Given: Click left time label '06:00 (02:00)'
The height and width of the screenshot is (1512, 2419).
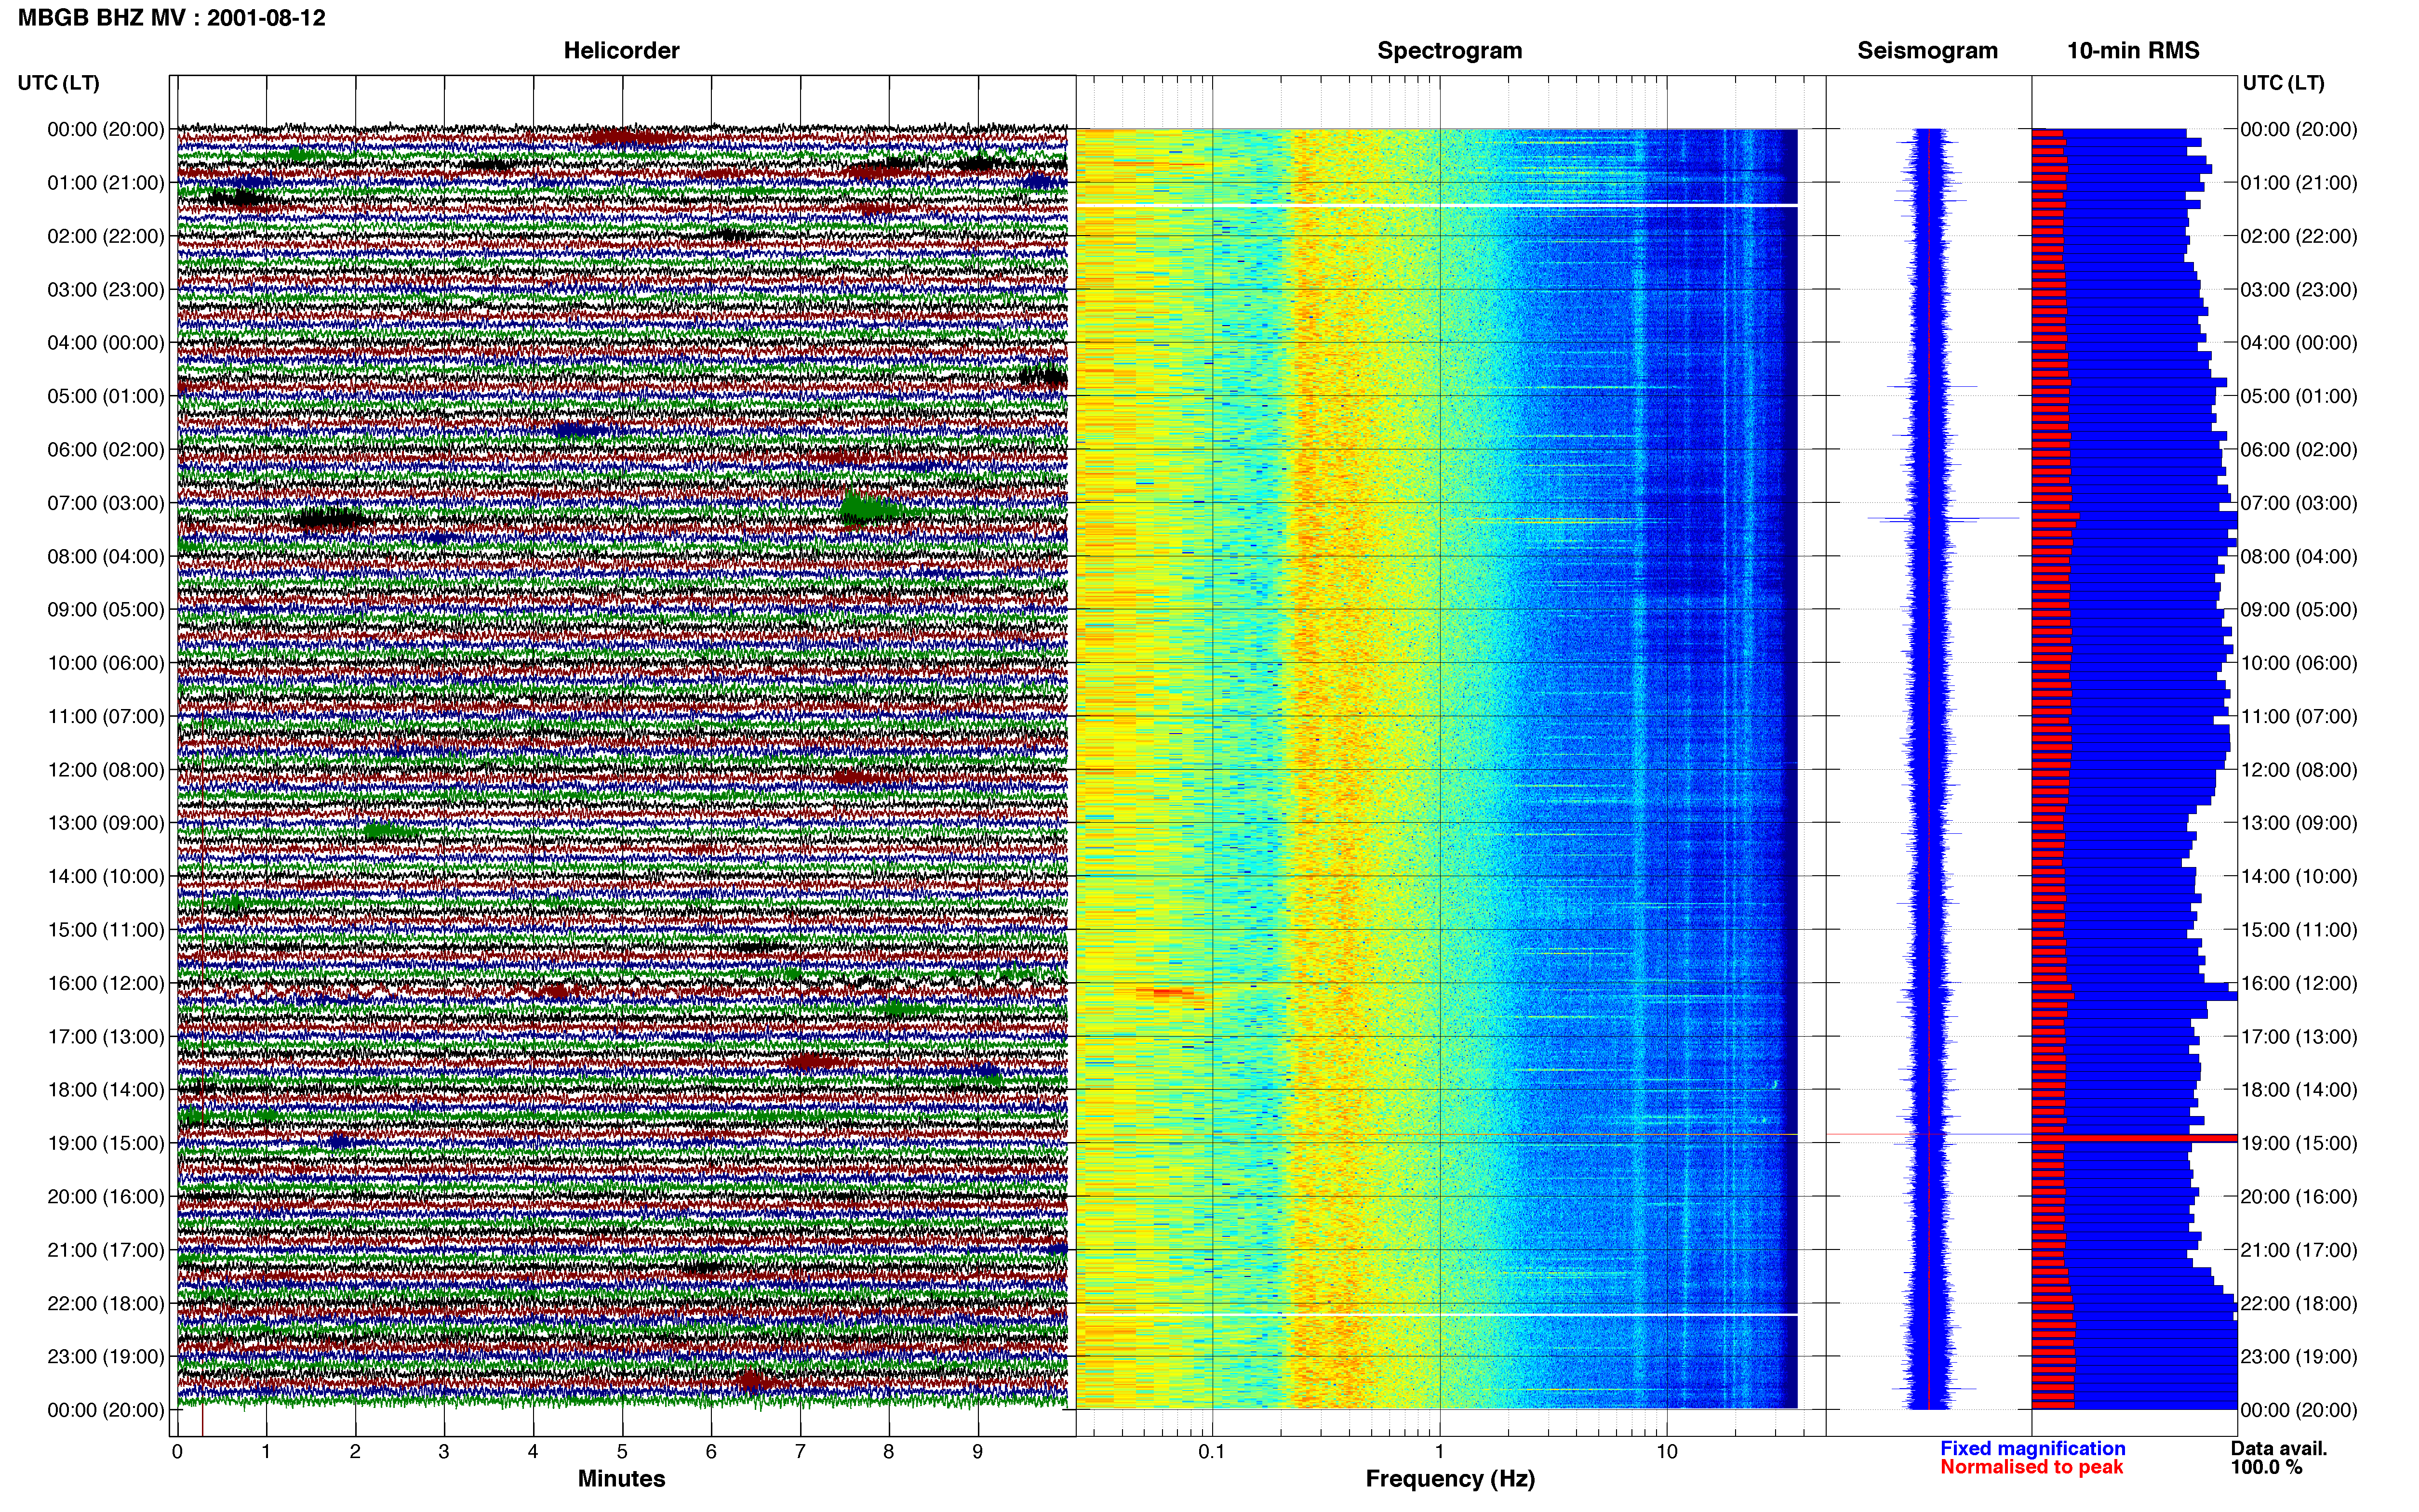Looking at the screenshot, I should (x=106, y=449).
